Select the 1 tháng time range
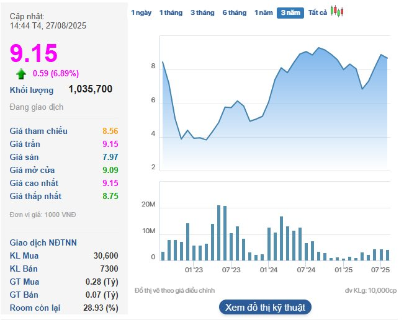 point(170,12)
